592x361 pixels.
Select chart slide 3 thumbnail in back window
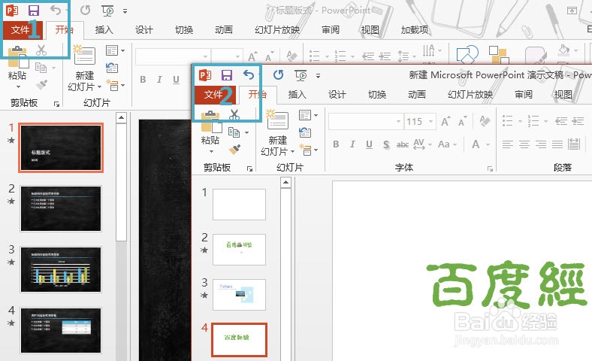point(61,269)
